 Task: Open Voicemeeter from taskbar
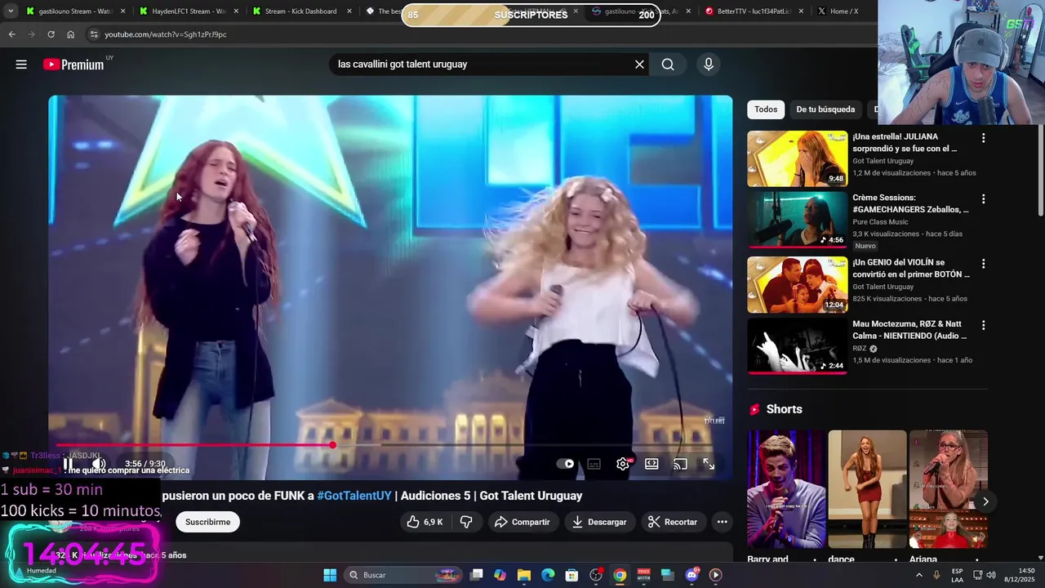pyautogui.click(x=643, y=575)
